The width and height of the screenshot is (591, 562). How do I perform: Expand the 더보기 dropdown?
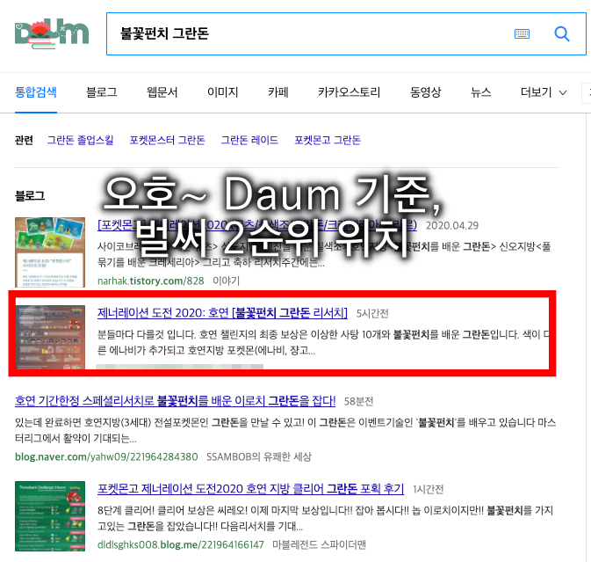coord(543,92)
